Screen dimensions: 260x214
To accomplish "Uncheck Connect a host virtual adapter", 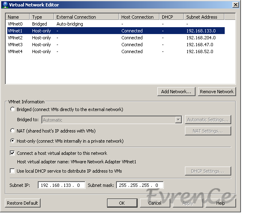I will coord(13,153).
